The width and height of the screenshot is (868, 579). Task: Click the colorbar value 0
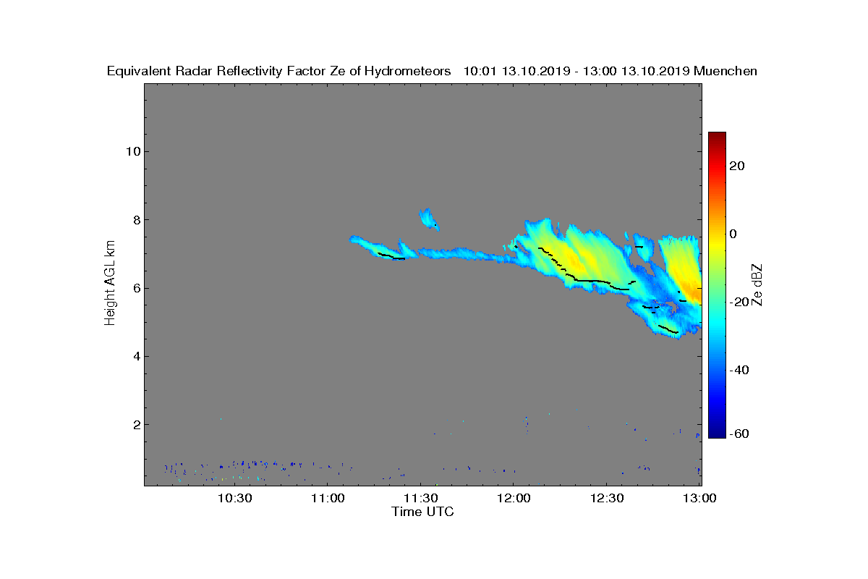[x=734, y=234]
